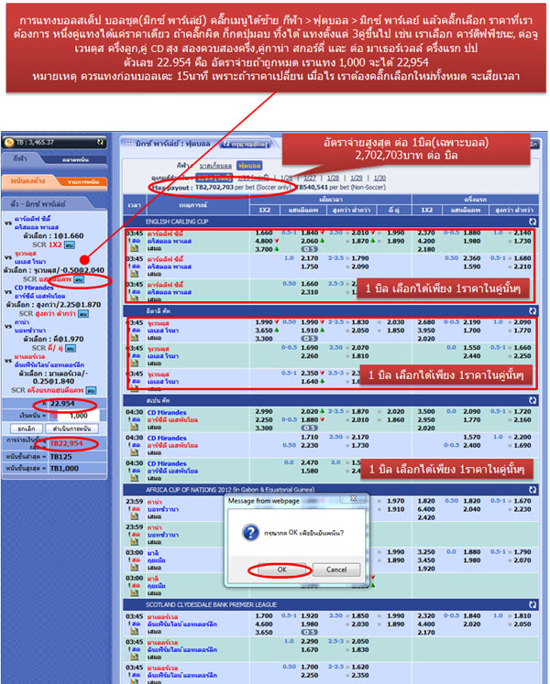Filter matches by date 1/28
The width and height of the screenshot is (550, 684).
point(333,178)
